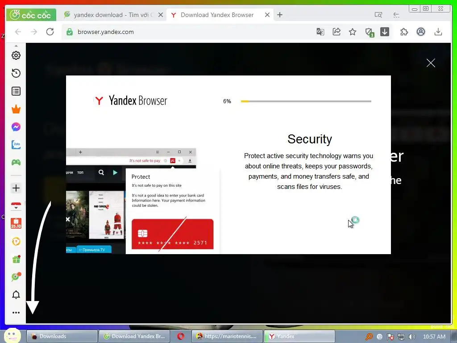Open the dark download arrow extension
The width and height of the screenshot is (457, 343).
click(385, 32)
